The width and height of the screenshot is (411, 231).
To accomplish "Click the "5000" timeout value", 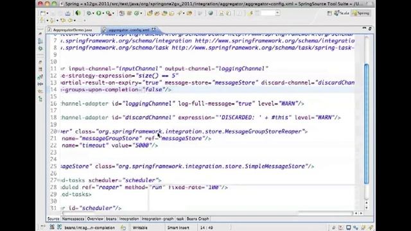I will (x=142, y=146).
